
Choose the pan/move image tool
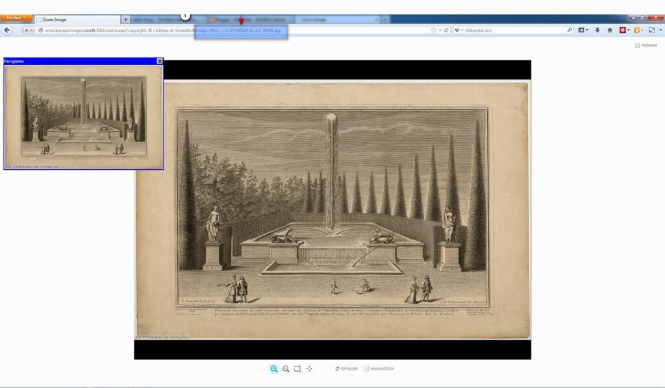coord(309,369)
